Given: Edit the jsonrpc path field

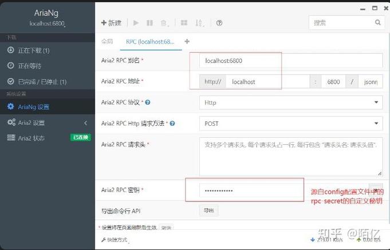Looking at the screenshot, I should 371,81.
